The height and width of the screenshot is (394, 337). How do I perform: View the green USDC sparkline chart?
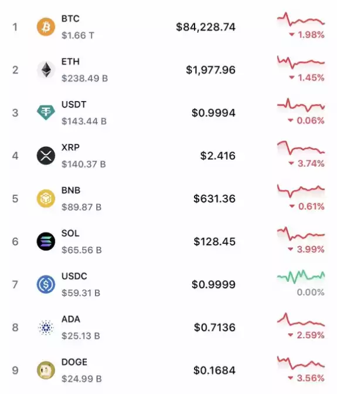click(x=301, y=277)
